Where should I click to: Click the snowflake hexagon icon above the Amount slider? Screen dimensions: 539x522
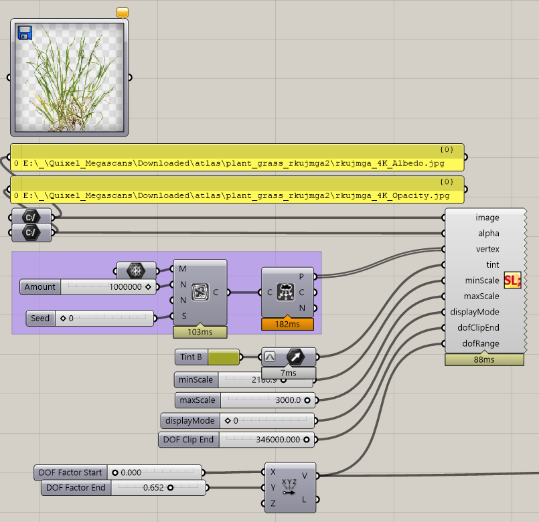pyautogui.click(x=136, y=270)
